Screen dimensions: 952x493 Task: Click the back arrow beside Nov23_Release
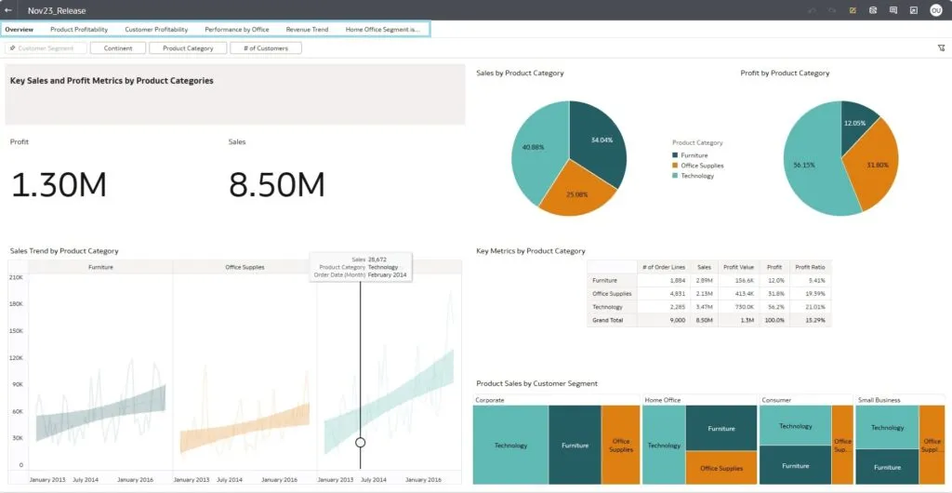point(8,9)
